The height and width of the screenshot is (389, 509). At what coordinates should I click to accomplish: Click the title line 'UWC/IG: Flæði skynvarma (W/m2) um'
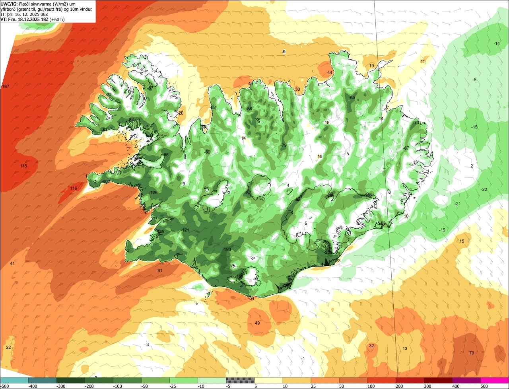point(39,4)
